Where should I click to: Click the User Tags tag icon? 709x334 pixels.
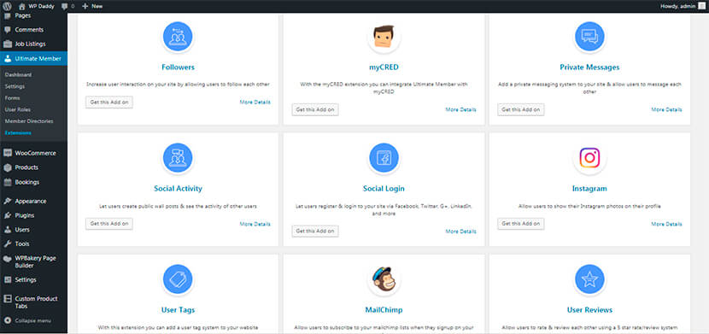pyautogui.click(x=178, y=280)
